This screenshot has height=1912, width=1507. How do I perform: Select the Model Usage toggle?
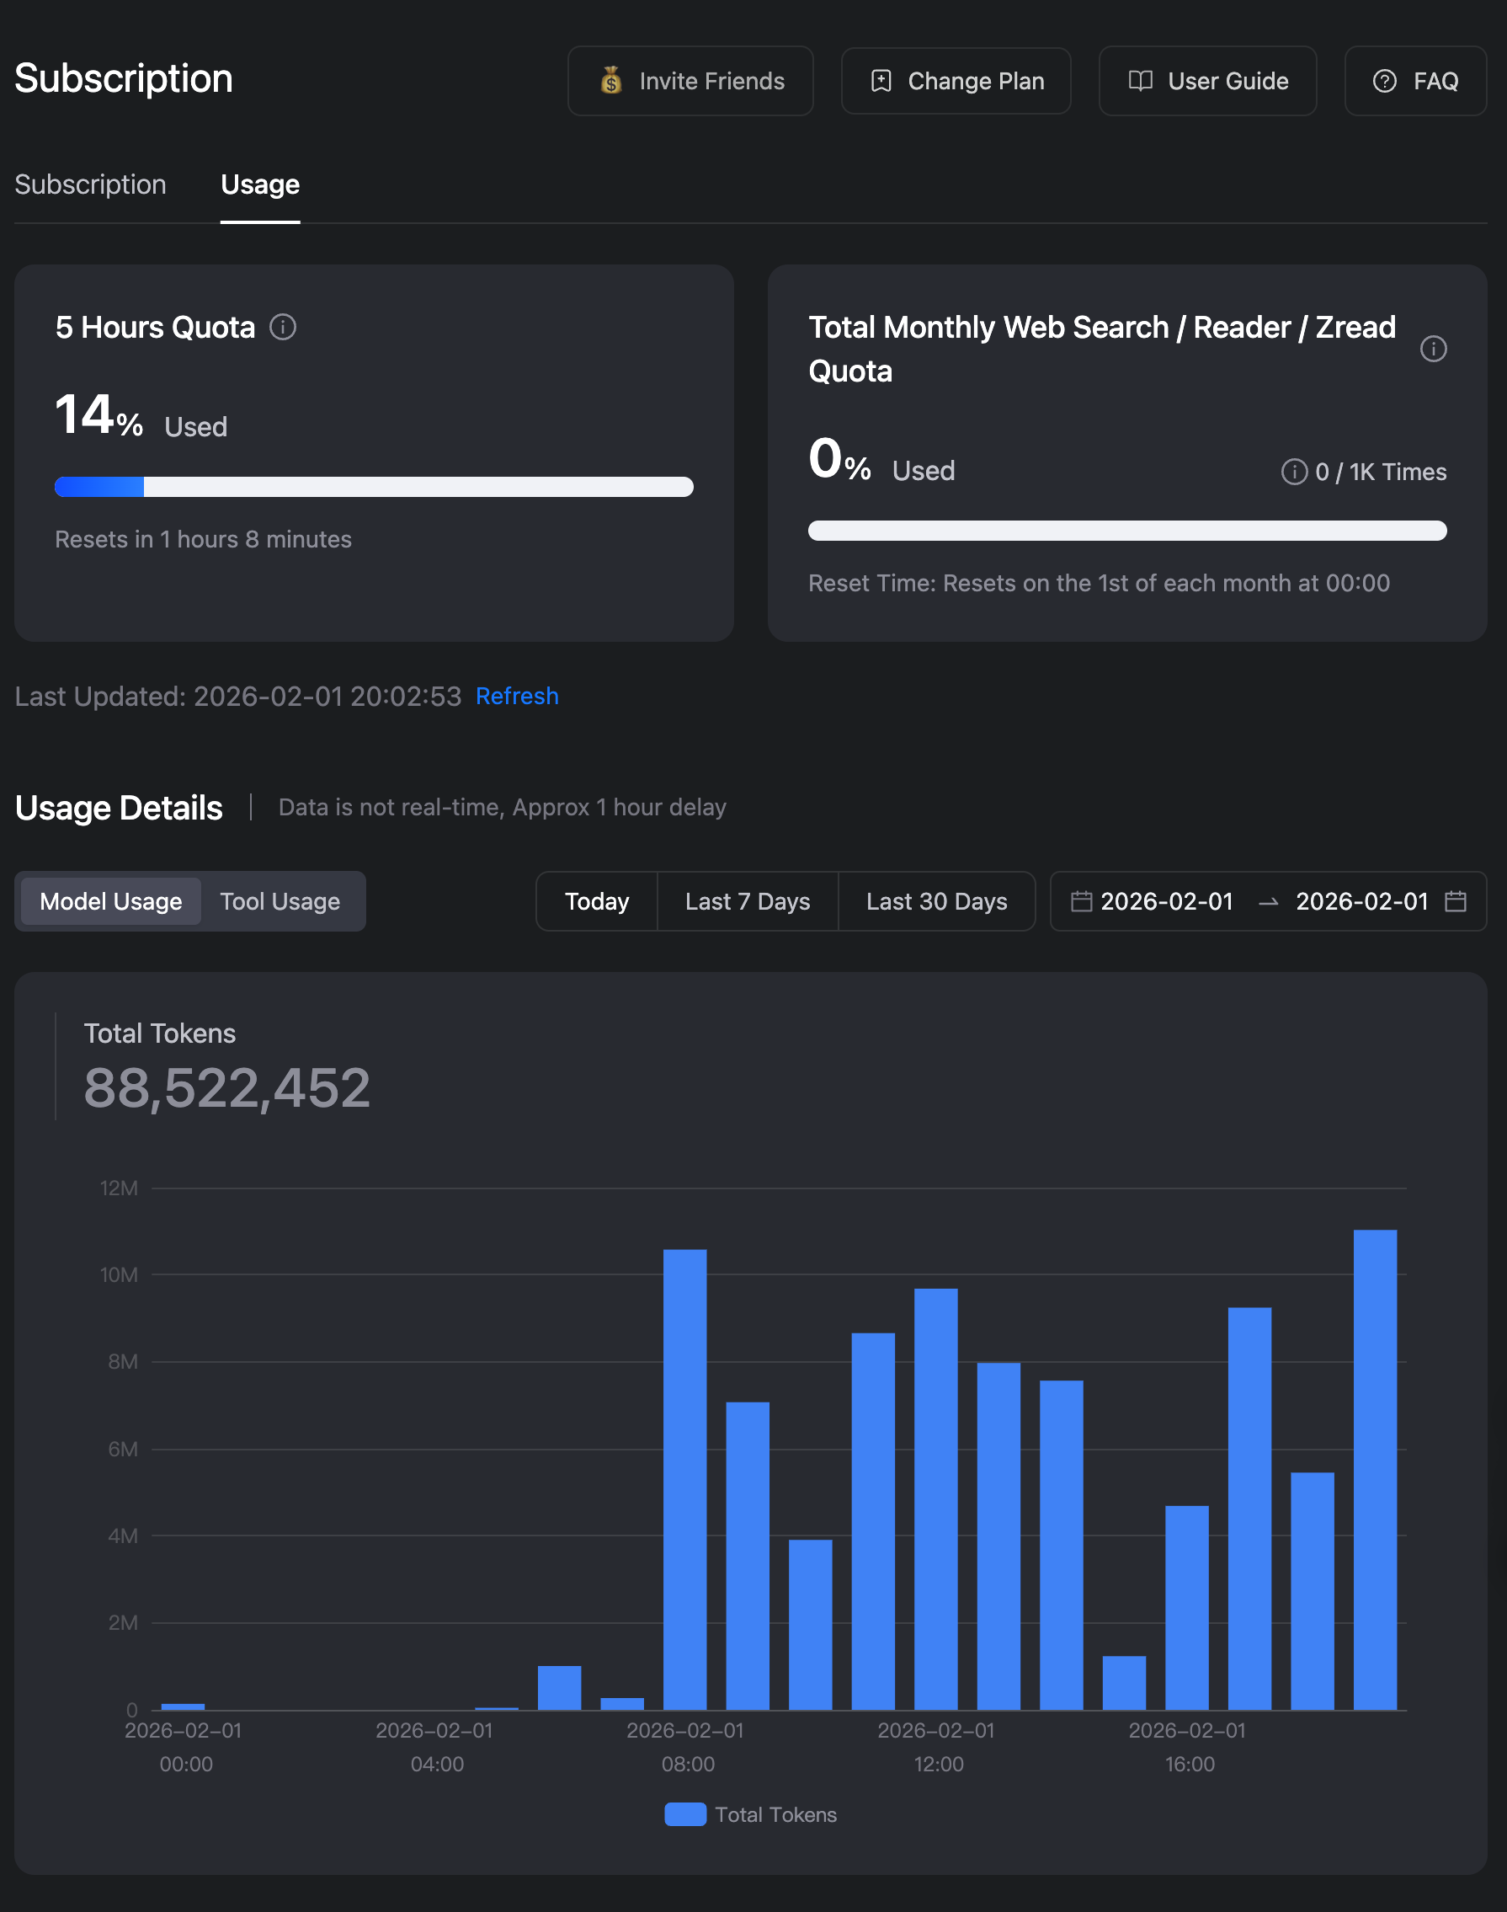[x=111, y=901]
